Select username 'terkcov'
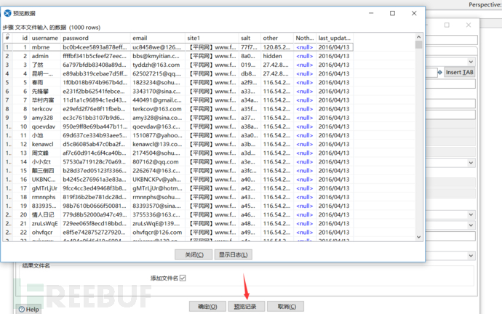This screenshot has width=502, height=314. coord(42,109)
